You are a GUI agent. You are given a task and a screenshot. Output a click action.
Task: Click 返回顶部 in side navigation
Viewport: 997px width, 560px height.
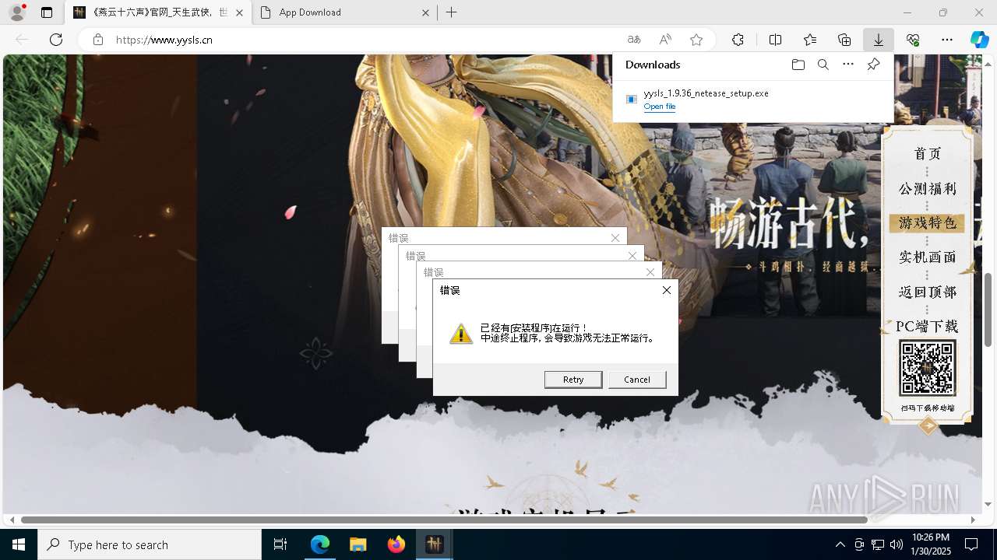(x=928, y=292)
